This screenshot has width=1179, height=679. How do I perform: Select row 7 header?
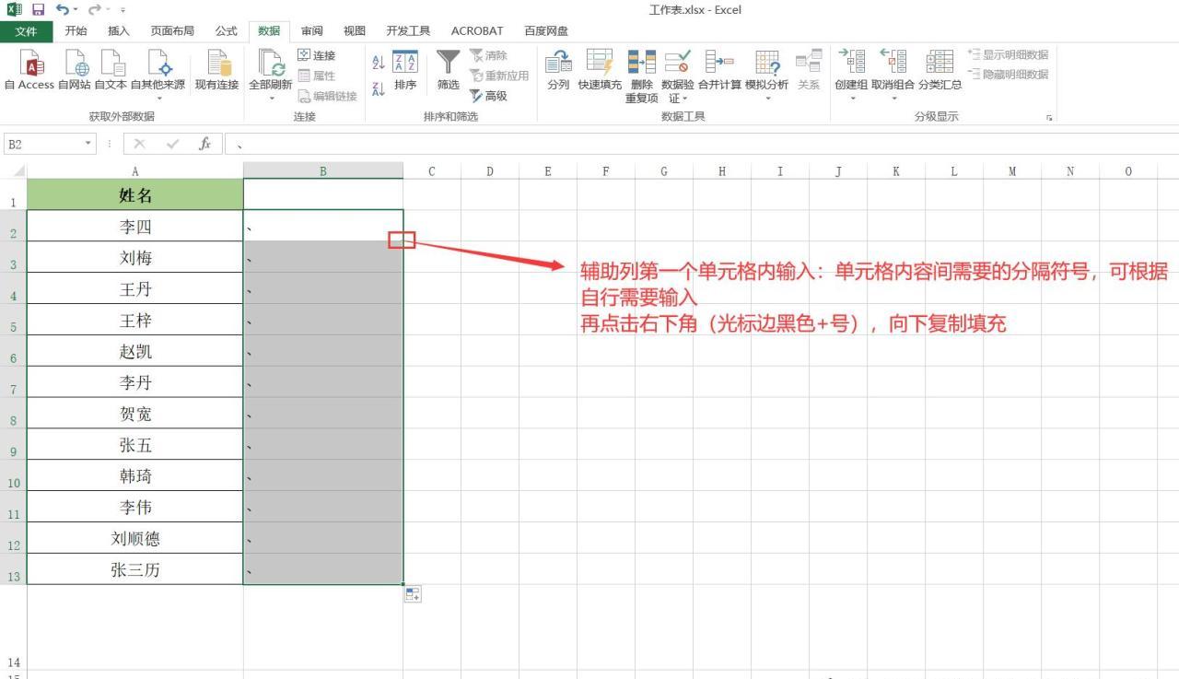click(13, 382)
